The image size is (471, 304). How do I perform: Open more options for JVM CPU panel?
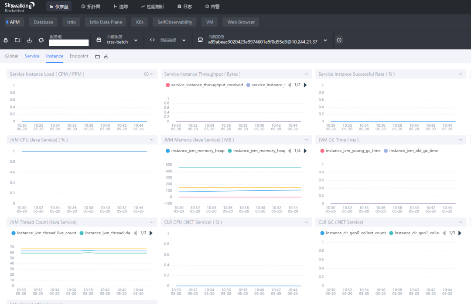pyautogui.click(x=152, y=140)
